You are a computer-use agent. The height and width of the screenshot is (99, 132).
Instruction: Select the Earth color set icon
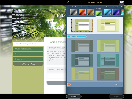90,12
